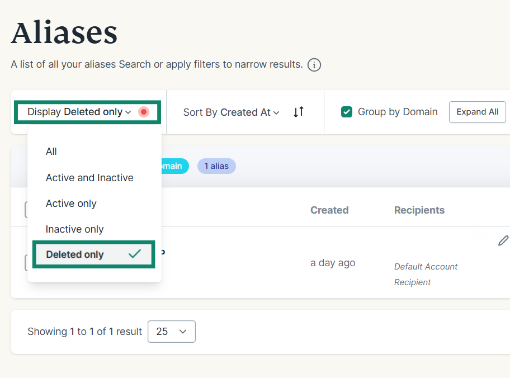Select the Deleted only option
The height and width of the screenshot is (378, 510).
tap(94, 254)
